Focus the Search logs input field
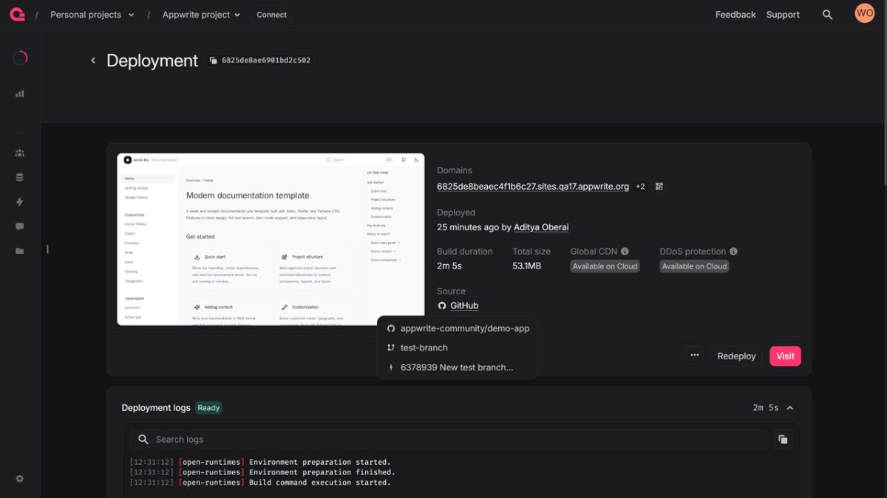Screen dimensions: 887x498 449,440
